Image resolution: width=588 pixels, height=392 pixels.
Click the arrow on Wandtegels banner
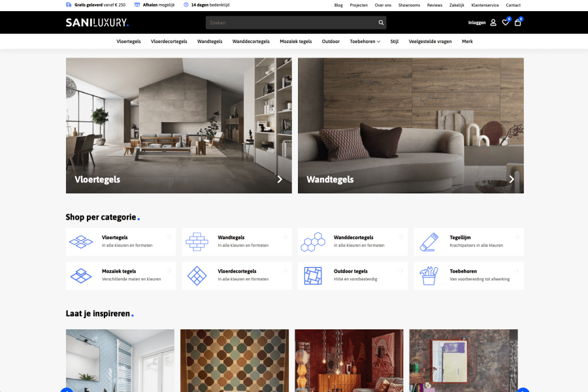point(512,179)
